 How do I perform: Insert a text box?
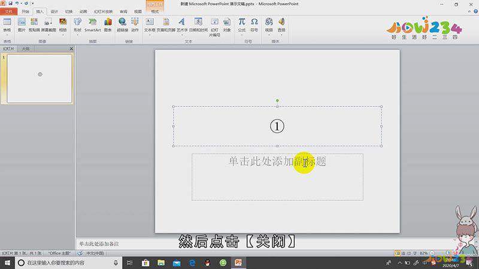point(150,25)
